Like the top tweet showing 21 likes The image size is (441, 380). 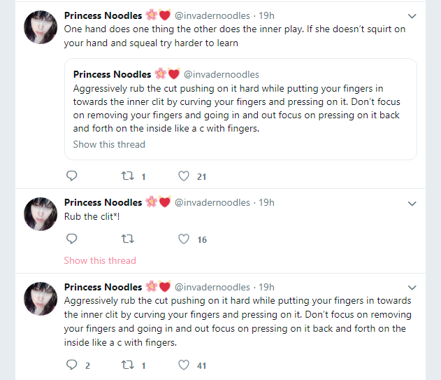pos(185,176)
